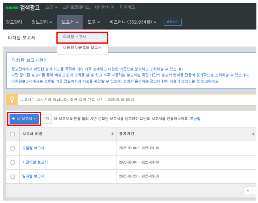Toggle the select-all header checkbox
The image size is (258, 203).
click(13, 134)
